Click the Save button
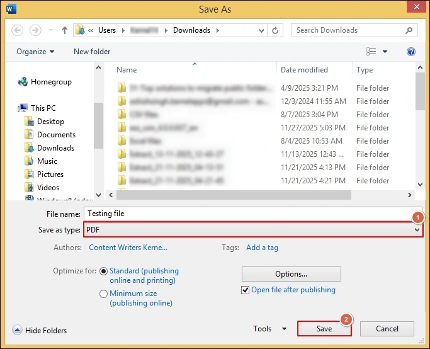Viewport: 430px width, 349px height. point(324,329)
